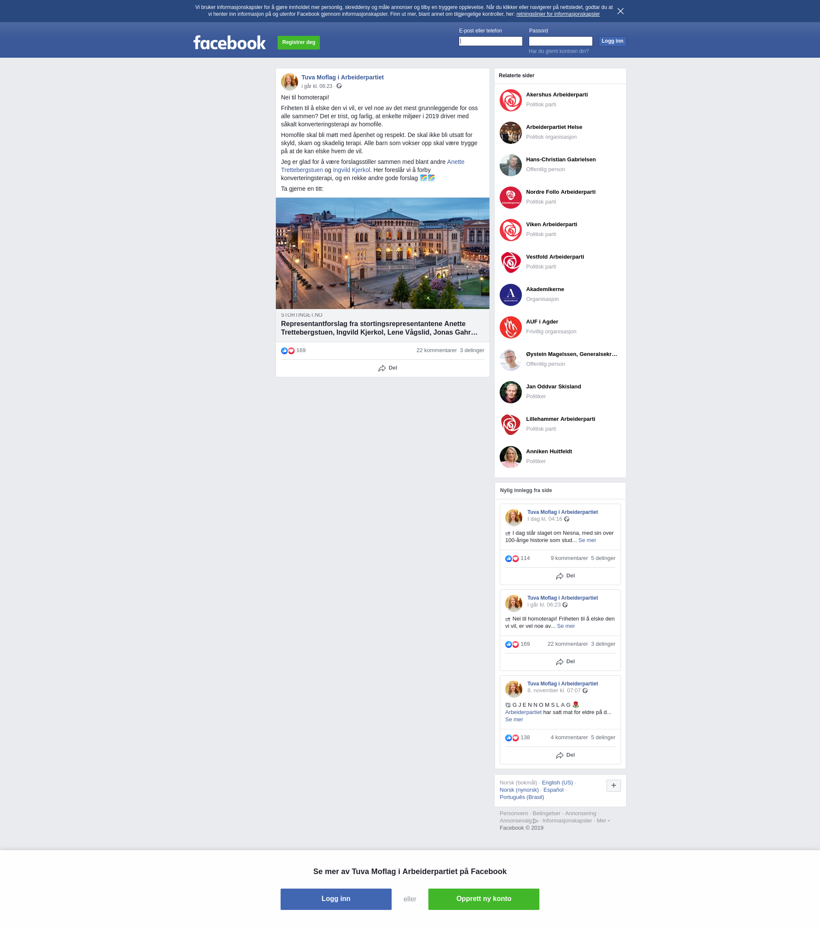
Task: Open Øystein Magelssen profile picture
Action: [510, 360]
